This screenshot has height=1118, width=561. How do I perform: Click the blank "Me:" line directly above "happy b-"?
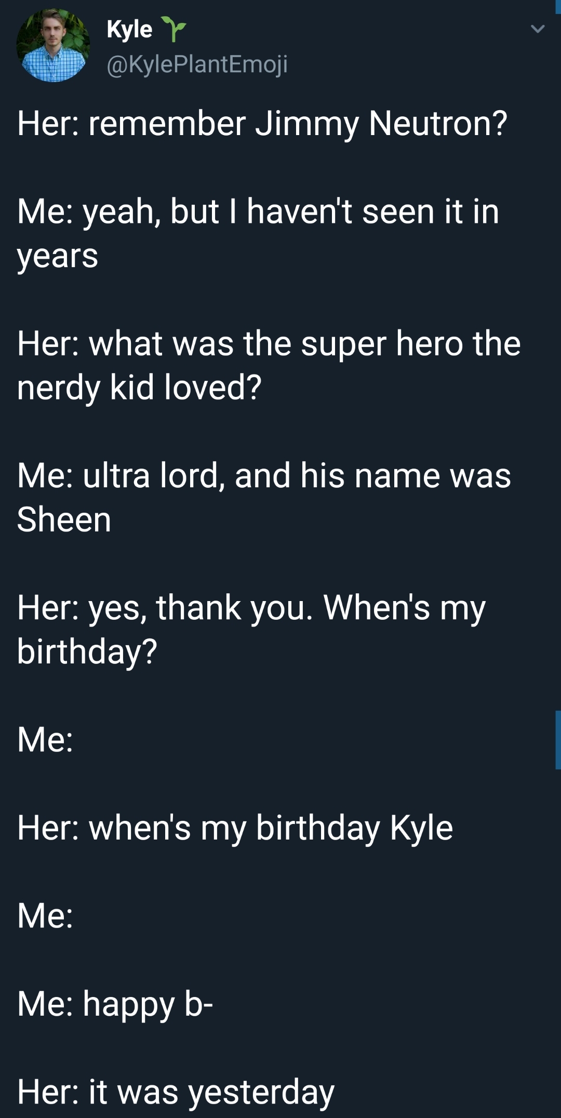point(45,915)
